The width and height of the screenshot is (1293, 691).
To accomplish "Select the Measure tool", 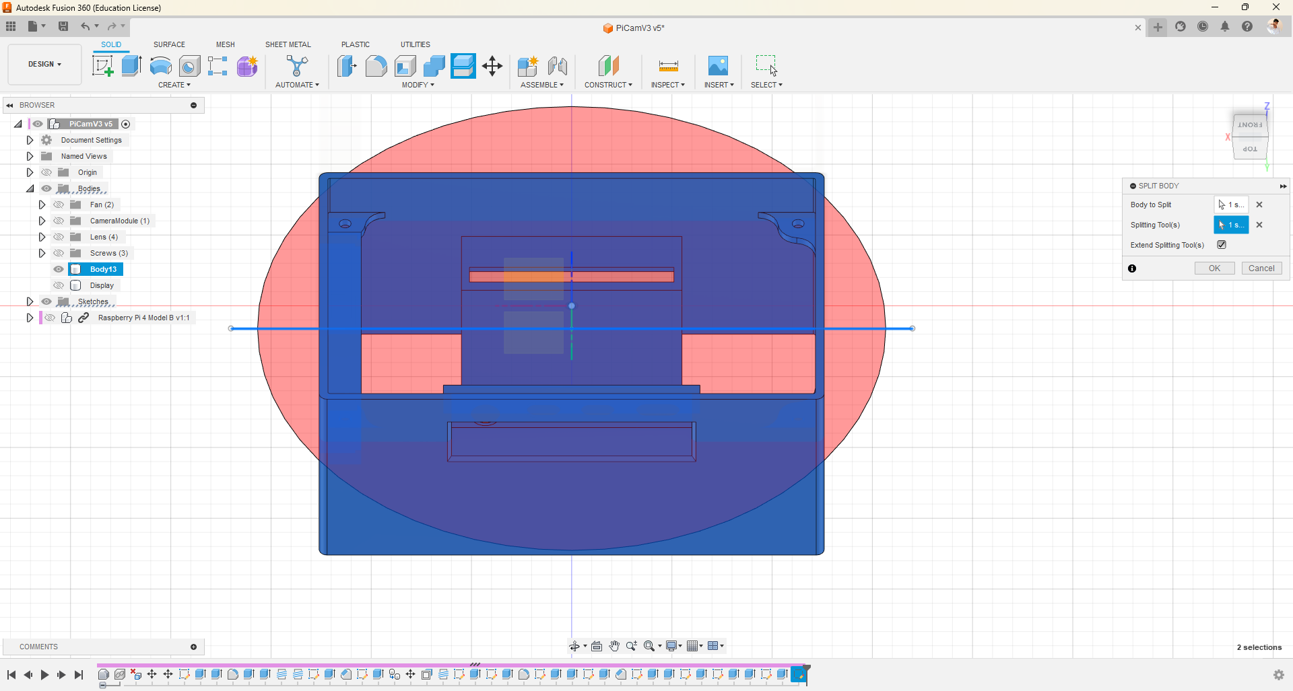I will pos(668,66).
